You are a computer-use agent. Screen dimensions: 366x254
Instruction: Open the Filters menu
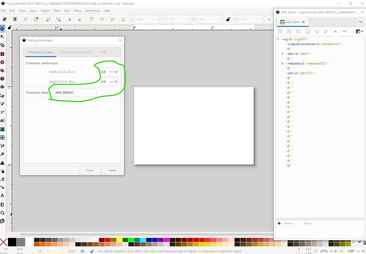point(77,11)
